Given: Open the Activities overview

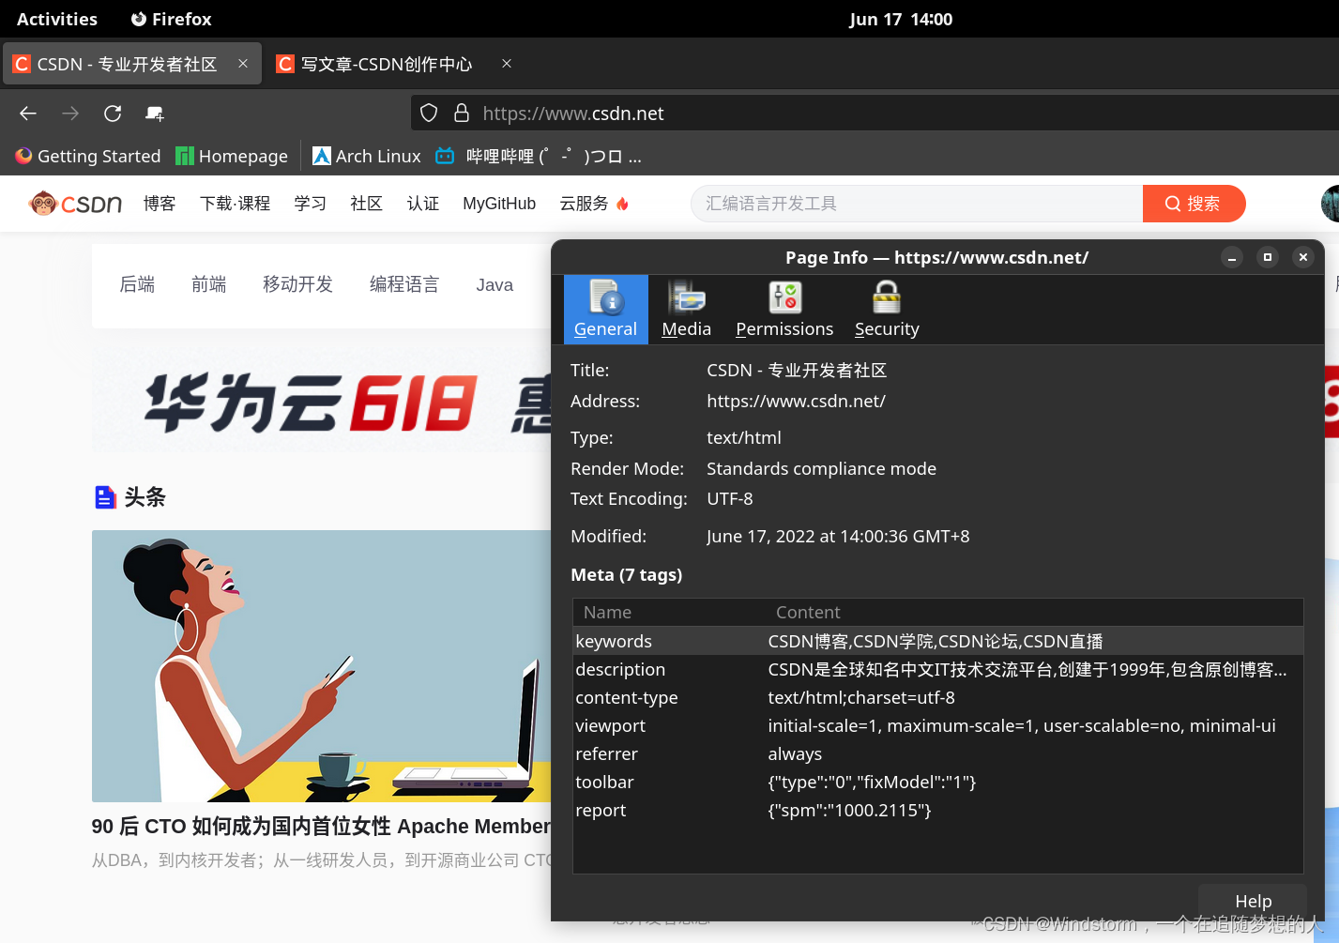Looking at the screenshot, I should pyautogui.click(x=57, y=19).
